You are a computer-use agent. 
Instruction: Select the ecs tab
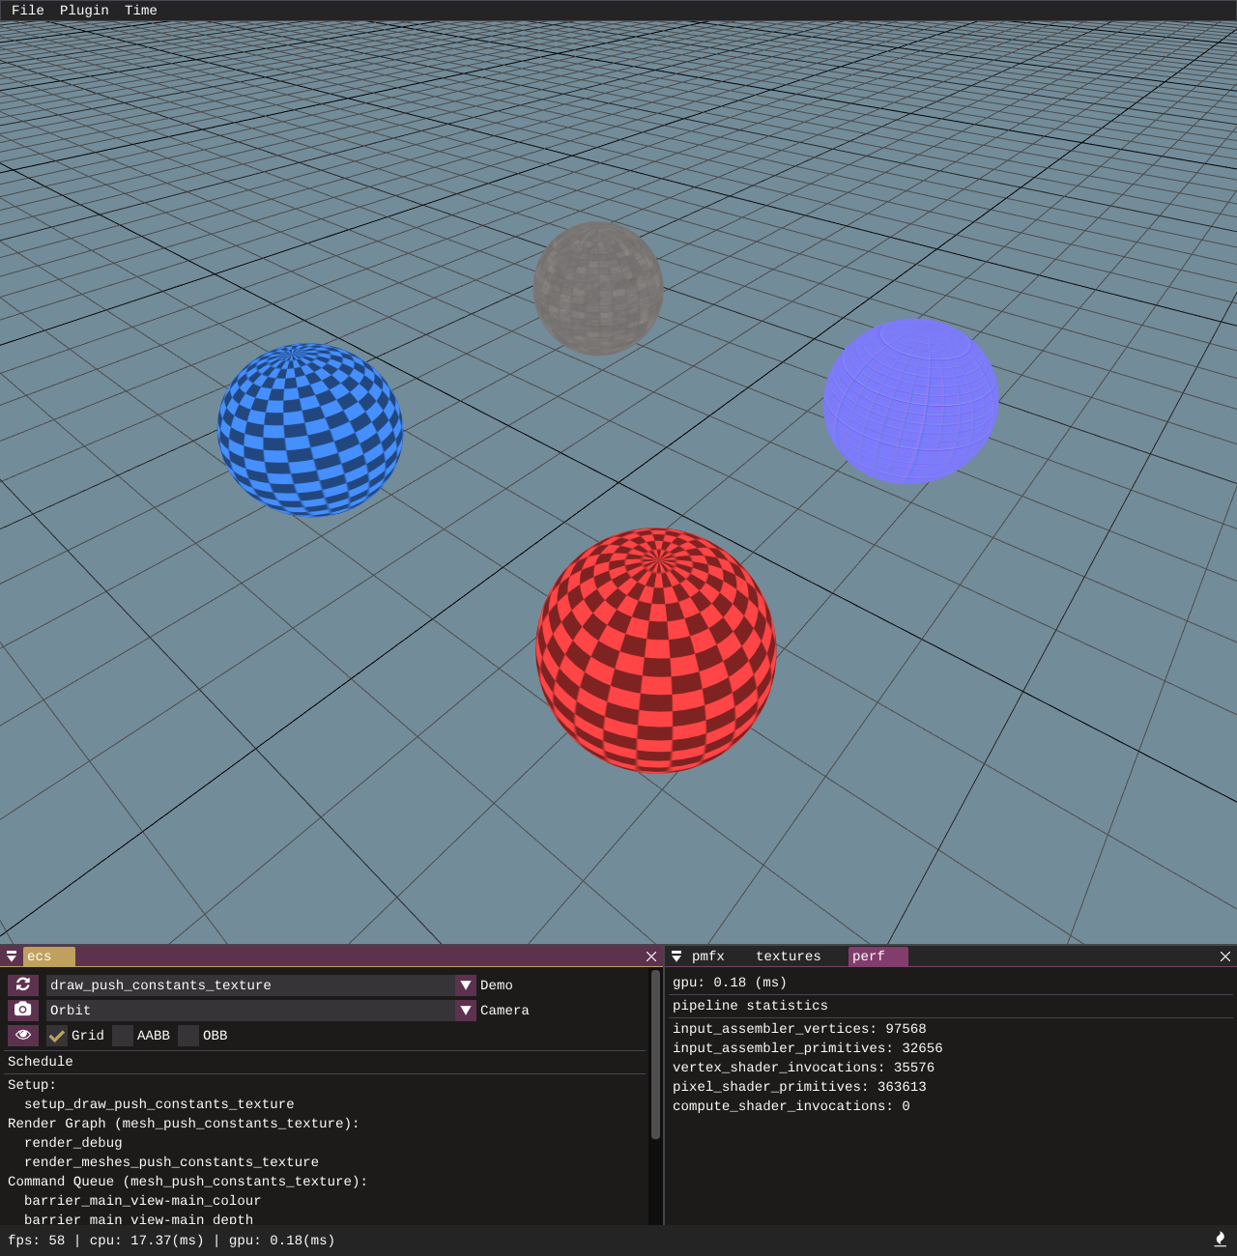click(x=48, y=956)
